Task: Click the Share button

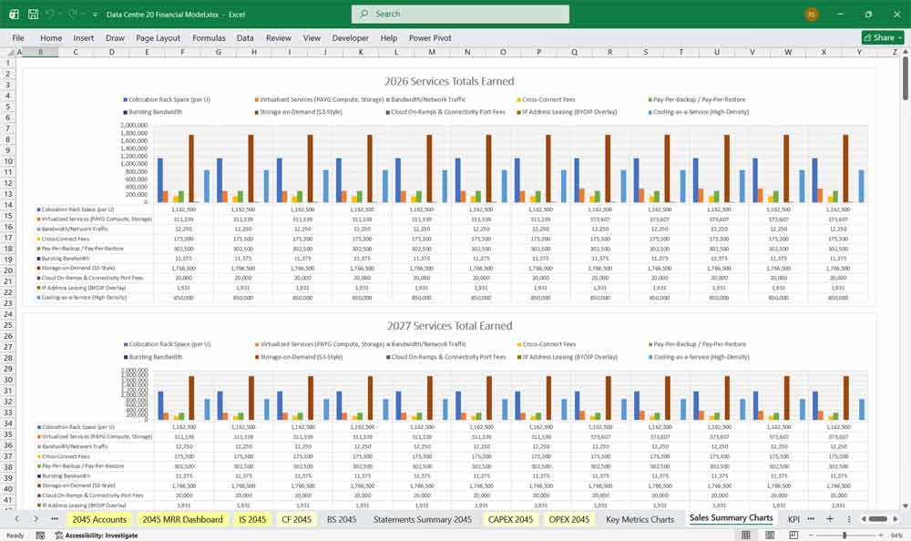Action: point(874,37)
